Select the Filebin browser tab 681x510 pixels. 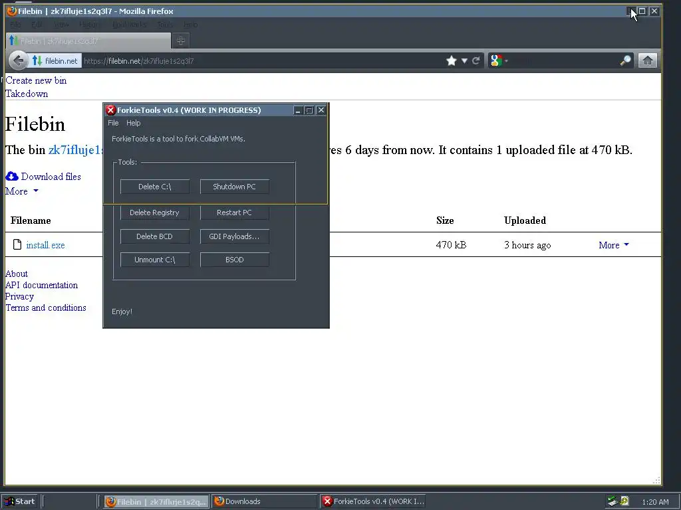point(88,41)
